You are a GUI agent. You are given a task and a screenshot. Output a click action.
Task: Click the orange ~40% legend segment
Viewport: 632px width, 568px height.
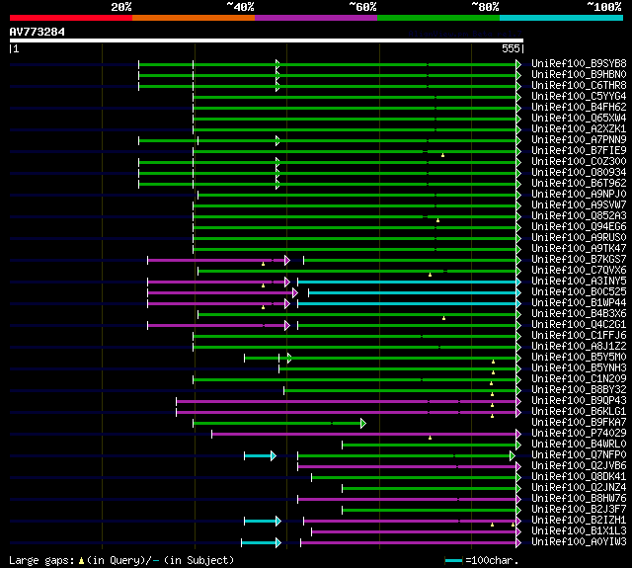194,18
